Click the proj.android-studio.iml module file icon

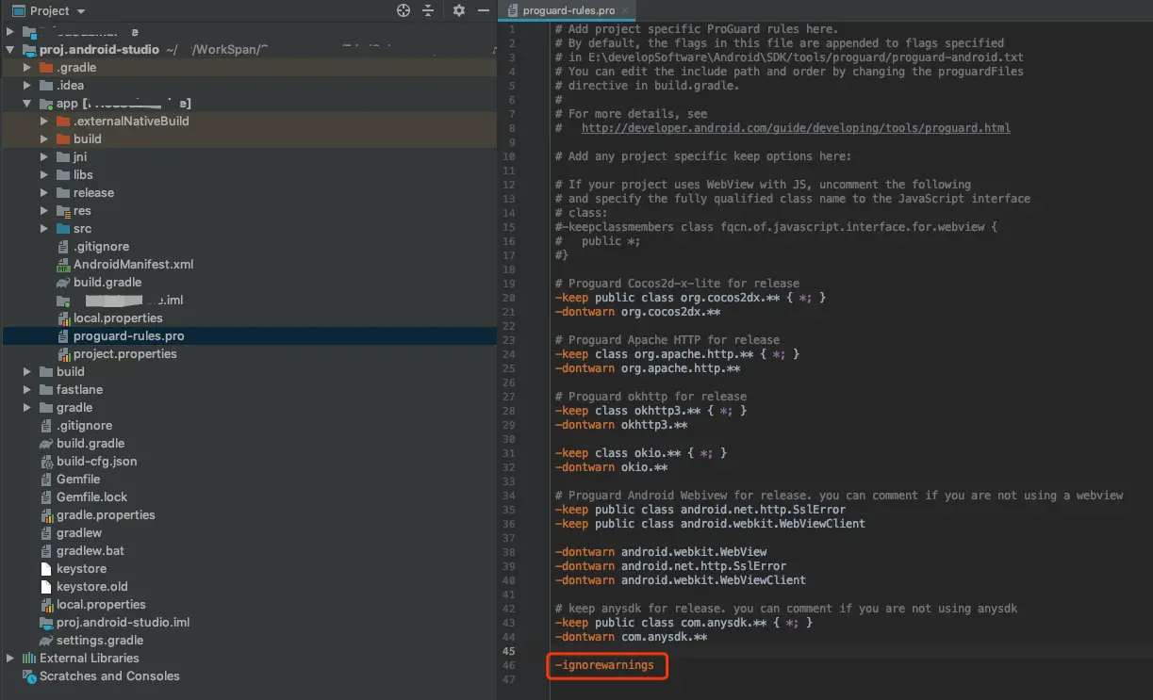click(47, 623)
